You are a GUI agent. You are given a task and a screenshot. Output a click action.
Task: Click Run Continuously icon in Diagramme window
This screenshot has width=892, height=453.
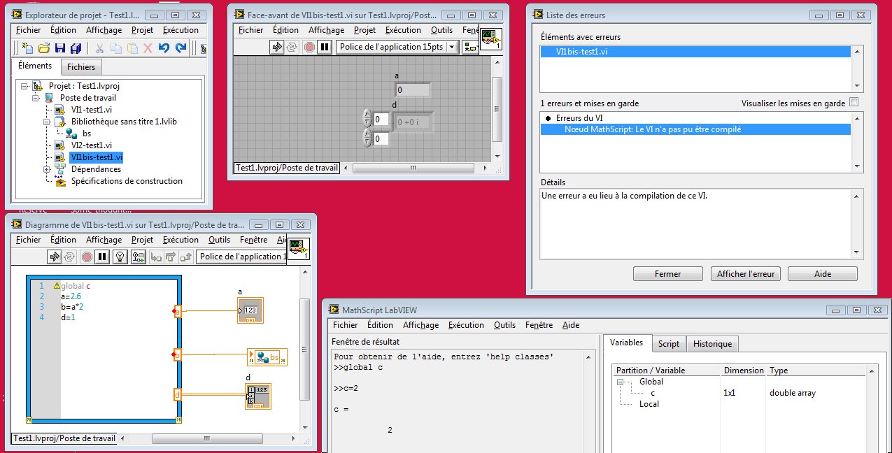pyautogui.click(x=71, y=257)
